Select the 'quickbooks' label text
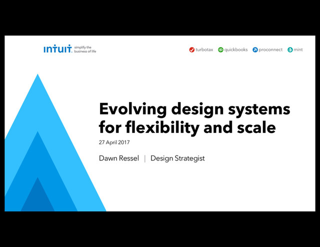The image size is (320, 247). 236,50
